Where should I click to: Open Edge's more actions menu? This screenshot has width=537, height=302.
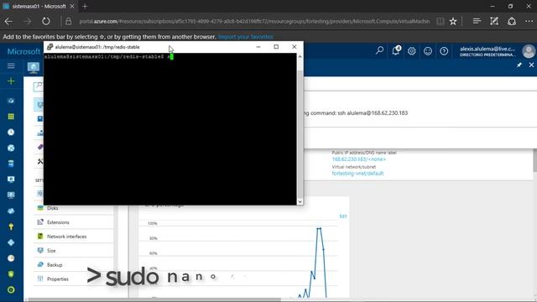click(x=529, y=21)
